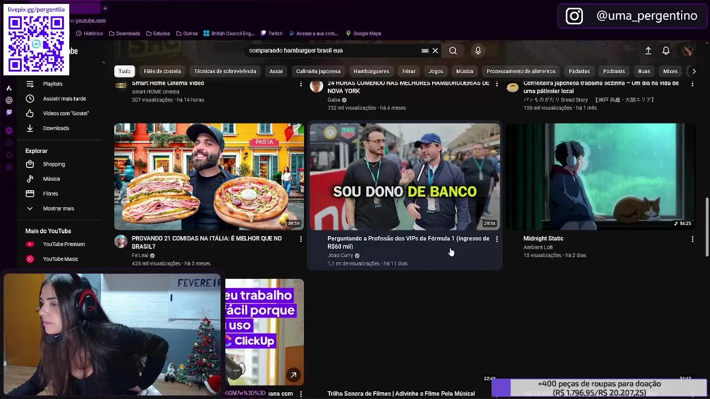Open YouTube Music link

coord(60,259)
